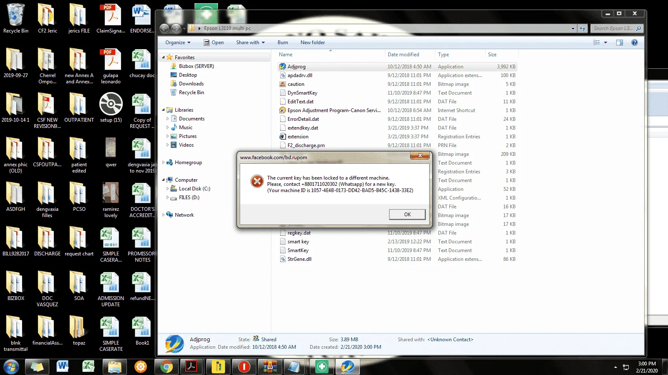The image size is (668, 375).
Task: Select the CF2 Jeric desktop folder
Action: pyautogui.click(x=47, y=18)
